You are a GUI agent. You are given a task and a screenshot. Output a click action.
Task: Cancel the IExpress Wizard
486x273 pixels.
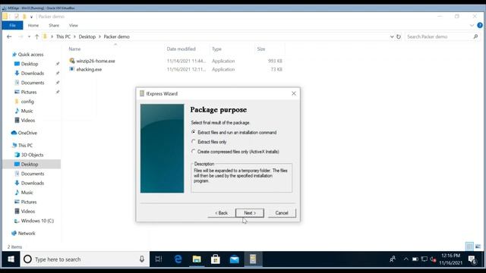click(x=282, y=213)
